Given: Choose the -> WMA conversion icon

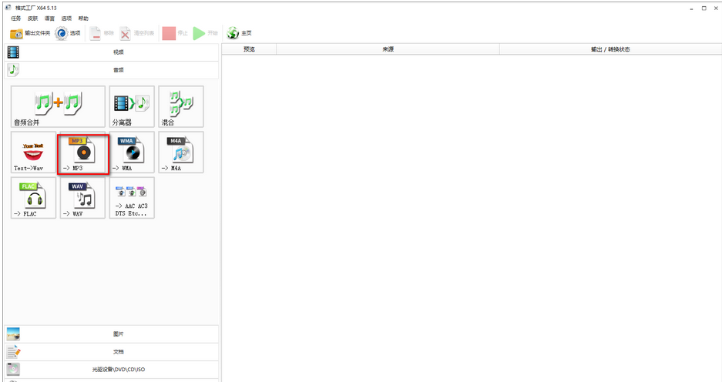Looking at the screenshot, I should tap(132, 152).
